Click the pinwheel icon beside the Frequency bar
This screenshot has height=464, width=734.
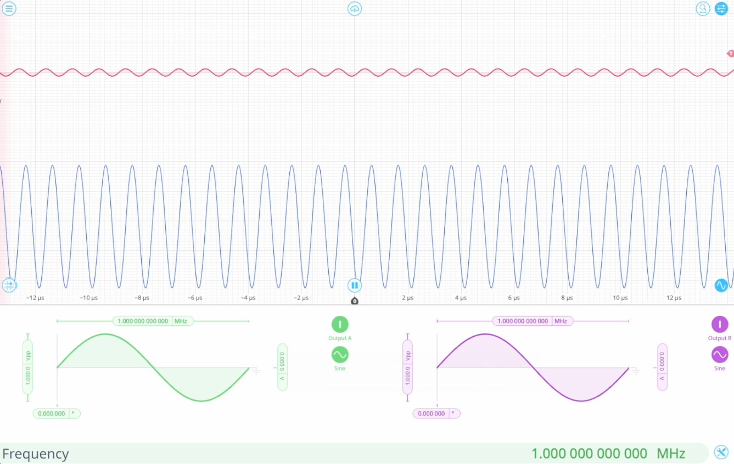721,452
